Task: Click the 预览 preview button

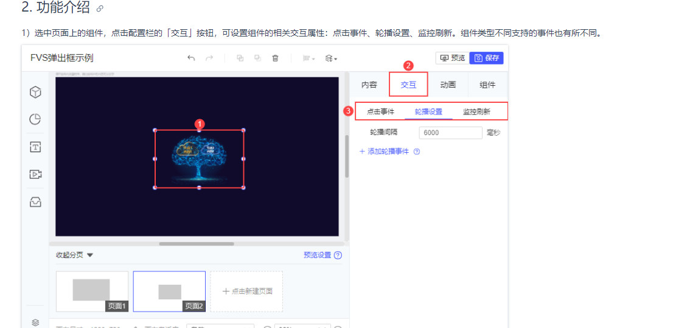Action: [x=452, y=58]
